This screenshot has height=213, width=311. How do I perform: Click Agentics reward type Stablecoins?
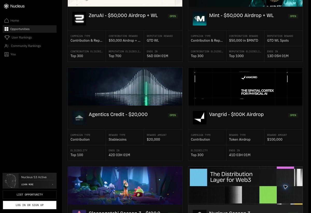point(118,139)
